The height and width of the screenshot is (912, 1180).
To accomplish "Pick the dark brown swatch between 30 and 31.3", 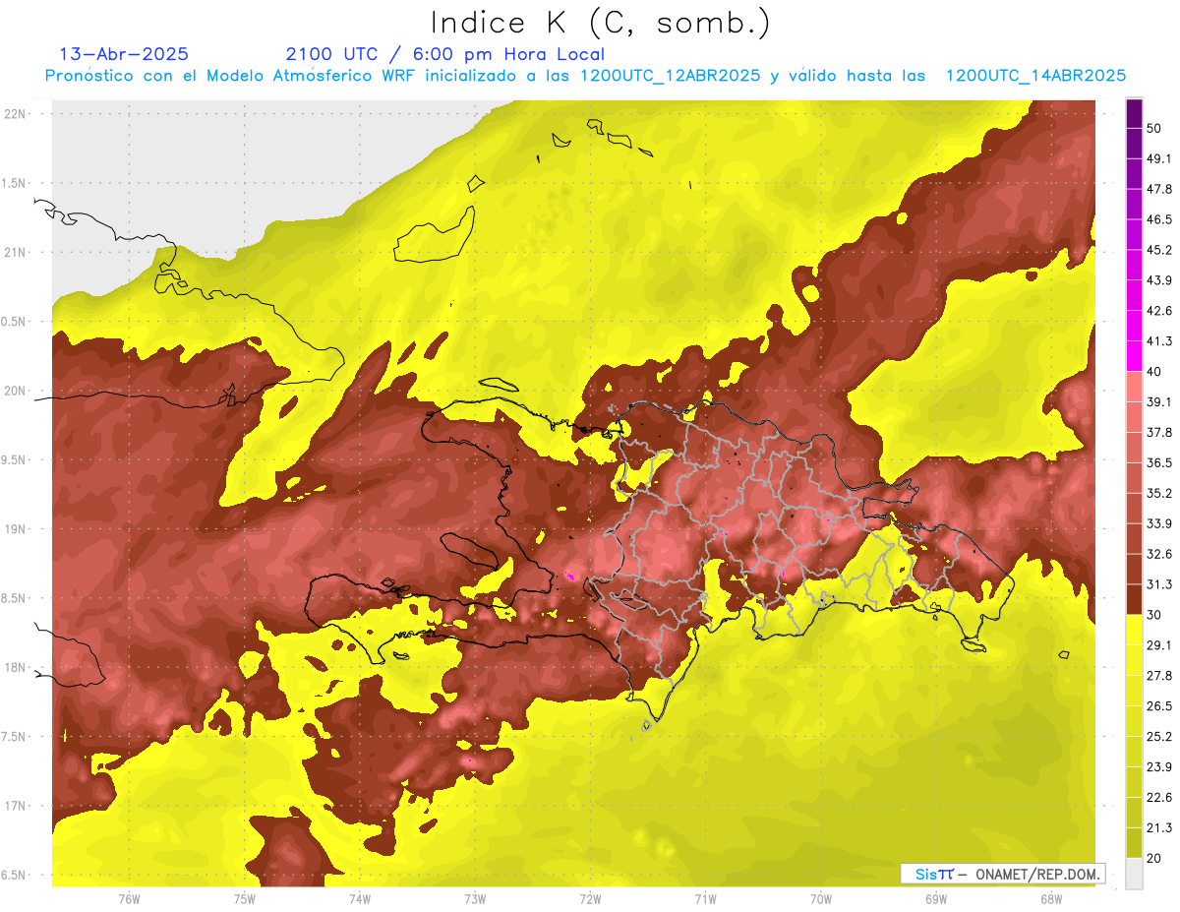I will click(1134, 599).
